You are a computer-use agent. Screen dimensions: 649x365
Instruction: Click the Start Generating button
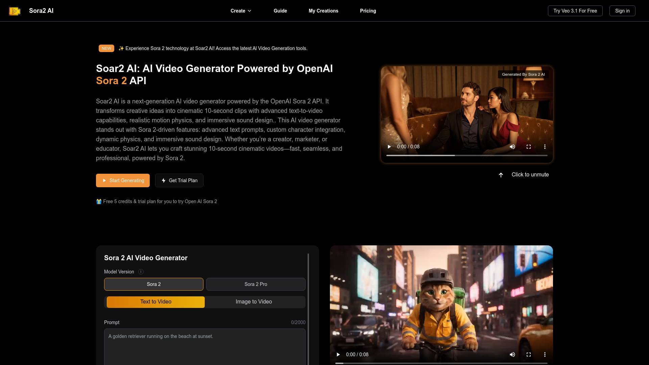tap(123, 180)
